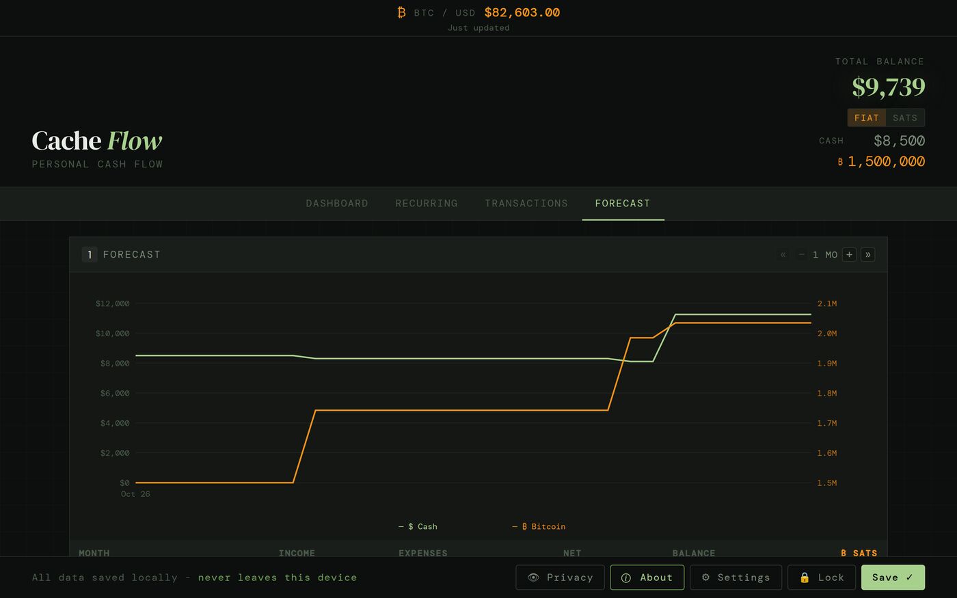This screenshot has width=957, height=598.
Task: Open Settings from the bottom bar
Action: [x=736, y=577]
